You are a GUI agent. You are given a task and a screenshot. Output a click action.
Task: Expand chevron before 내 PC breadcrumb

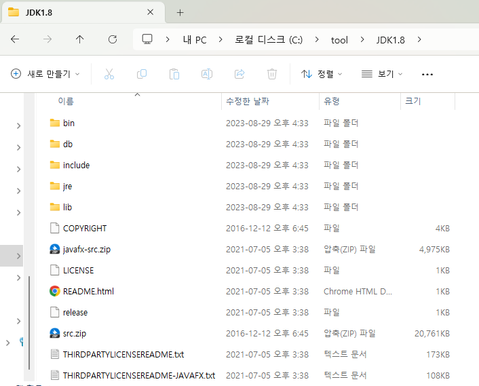point(168,40)
